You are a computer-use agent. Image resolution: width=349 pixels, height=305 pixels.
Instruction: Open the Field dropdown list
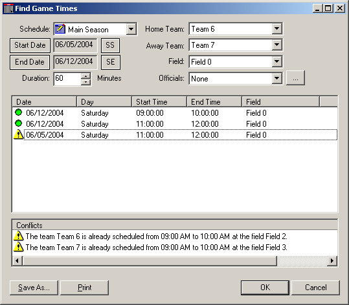[277, 61]
